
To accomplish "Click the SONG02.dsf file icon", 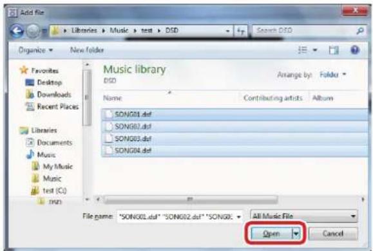I will tap(108, 126).
